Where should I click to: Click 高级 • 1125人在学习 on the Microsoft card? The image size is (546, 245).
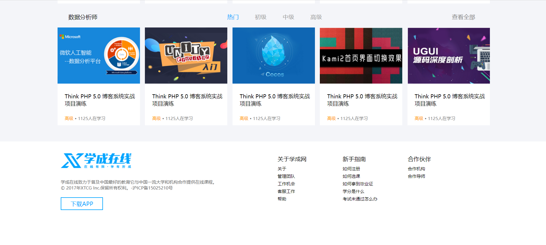pos(85,118)
